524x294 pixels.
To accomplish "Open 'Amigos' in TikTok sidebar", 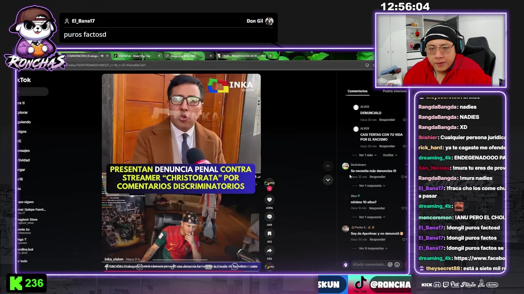I will 21,131.
